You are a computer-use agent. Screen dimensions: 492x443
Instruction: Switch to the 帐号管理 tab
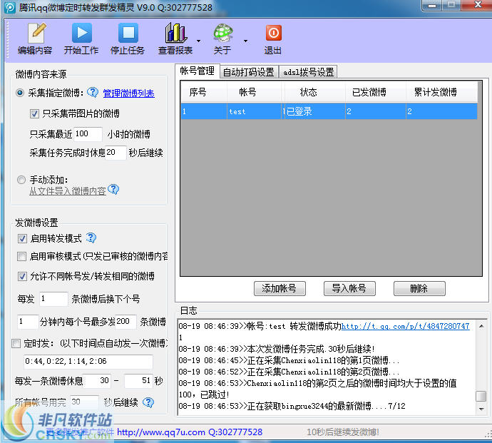click(x=197, y=71)
